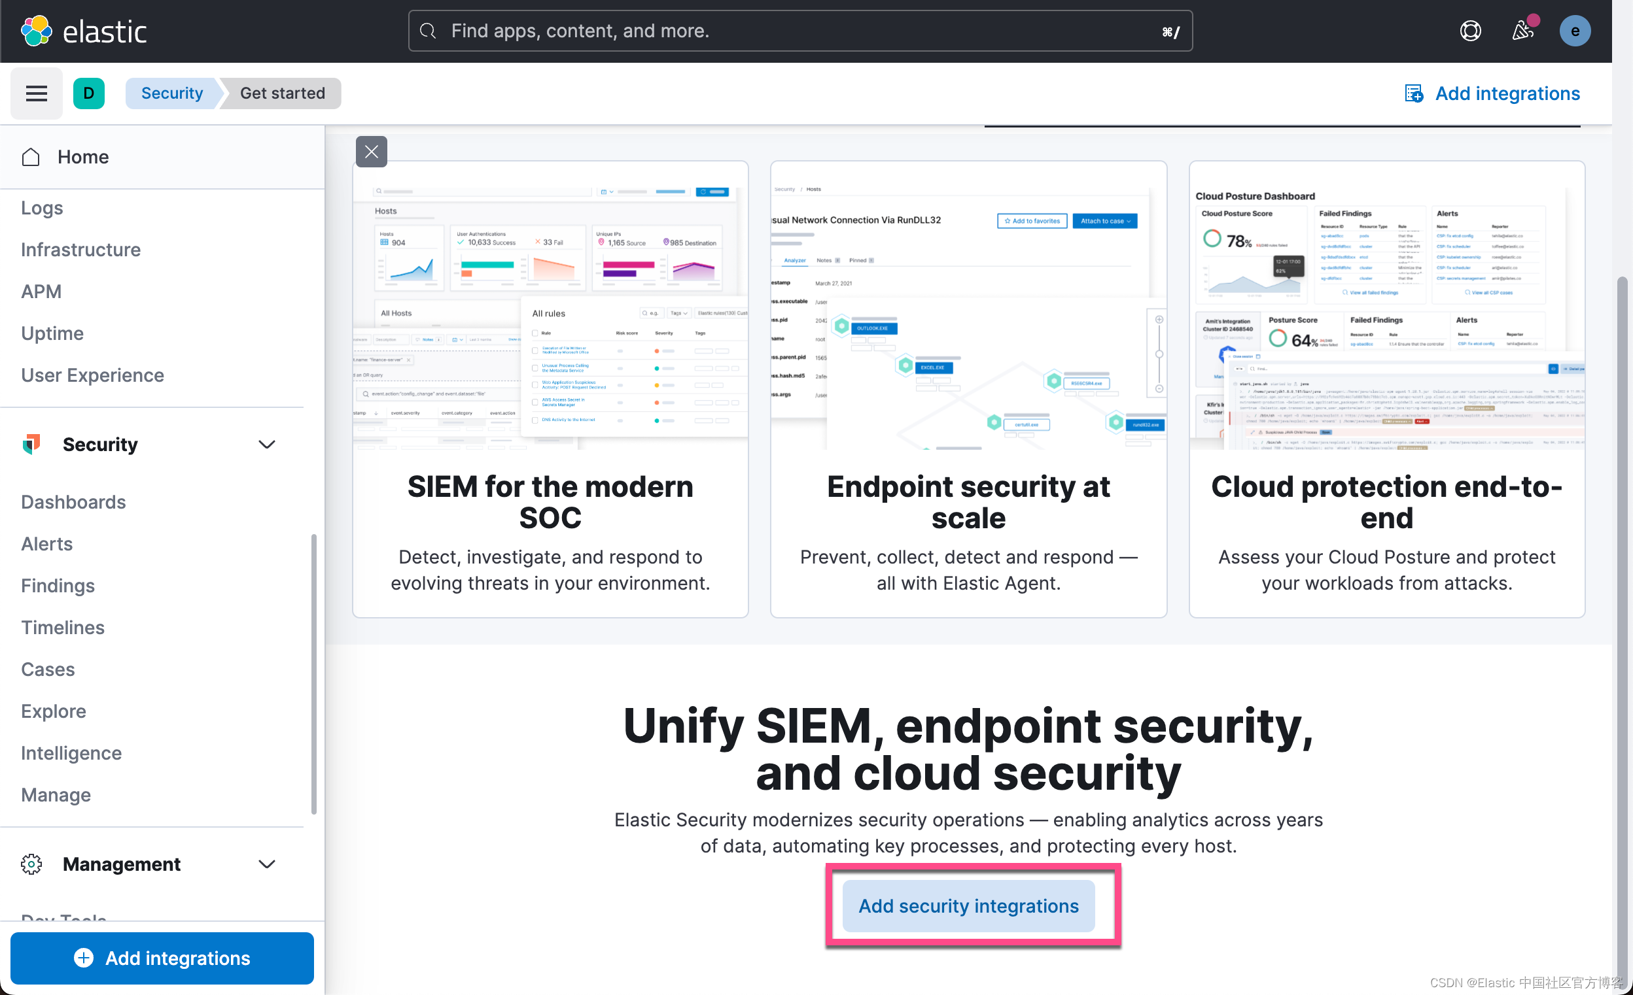The width and height of the screenshot is (1633, 995).
Task: Toggle the hamburger navigation menu
Action: 37,93
